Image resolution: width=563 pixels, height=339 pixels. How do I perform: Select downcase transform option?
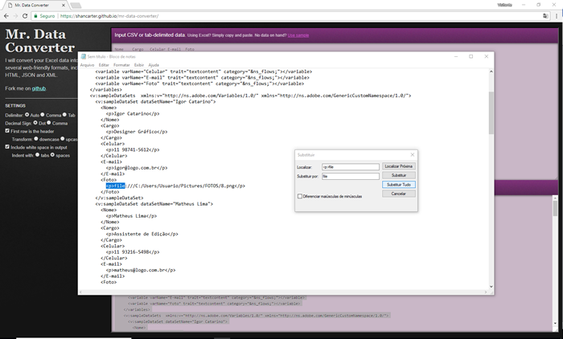(x=36, y=139)
